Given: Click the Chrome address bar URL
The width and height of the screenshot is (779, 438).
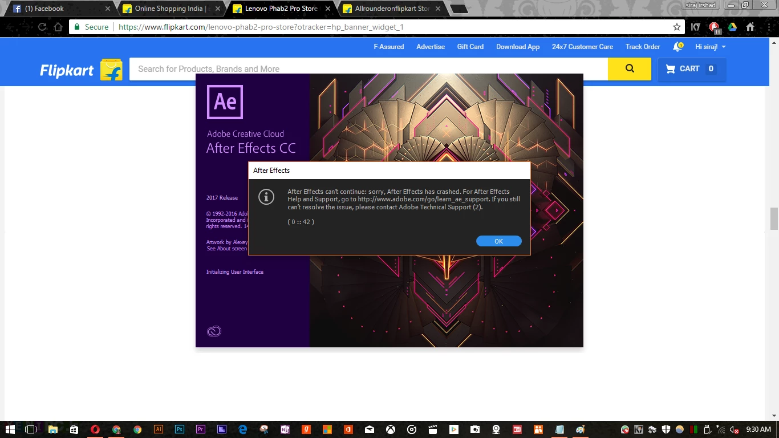Looking at the screenshot, I should pyautogui.click(x=261, y=27).
